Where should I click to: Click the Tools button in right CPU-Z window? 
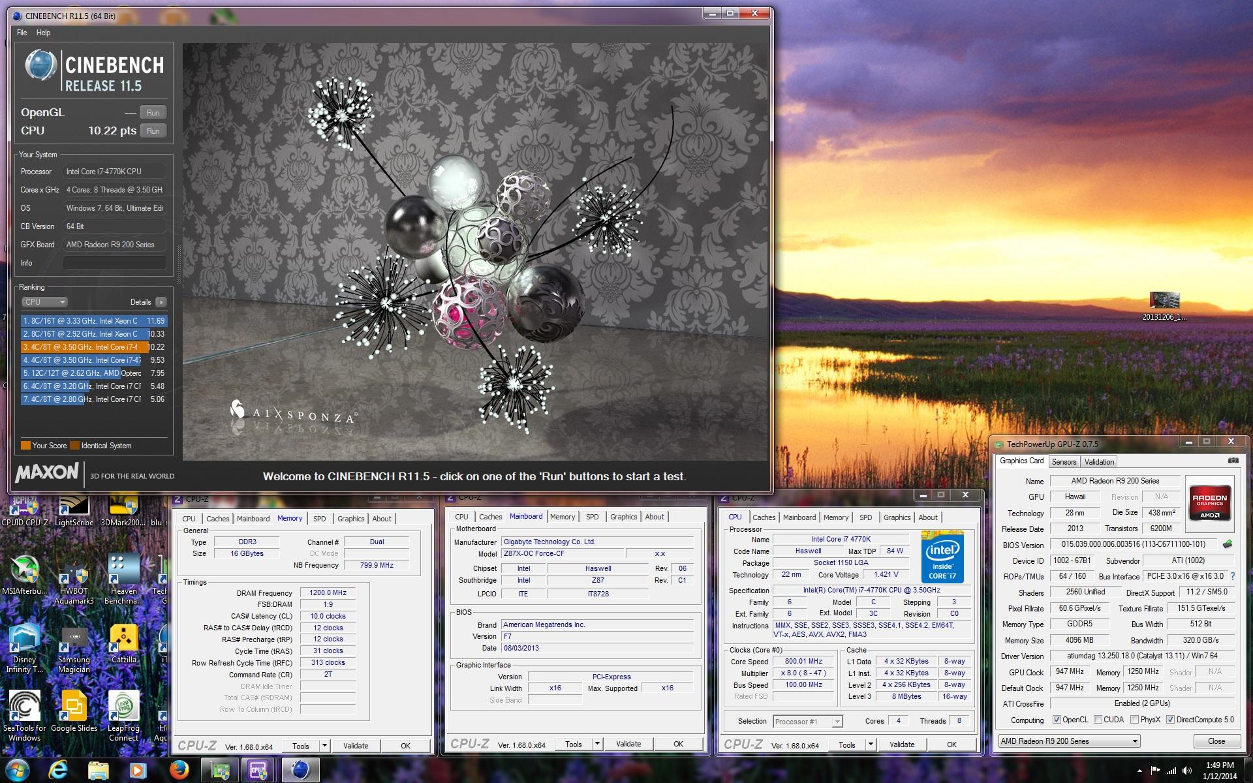coord(846,745)
